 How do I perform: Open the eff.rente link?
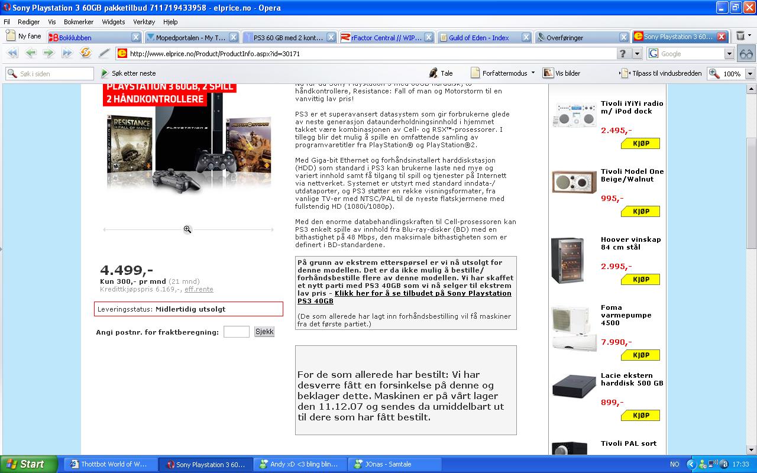199,289
